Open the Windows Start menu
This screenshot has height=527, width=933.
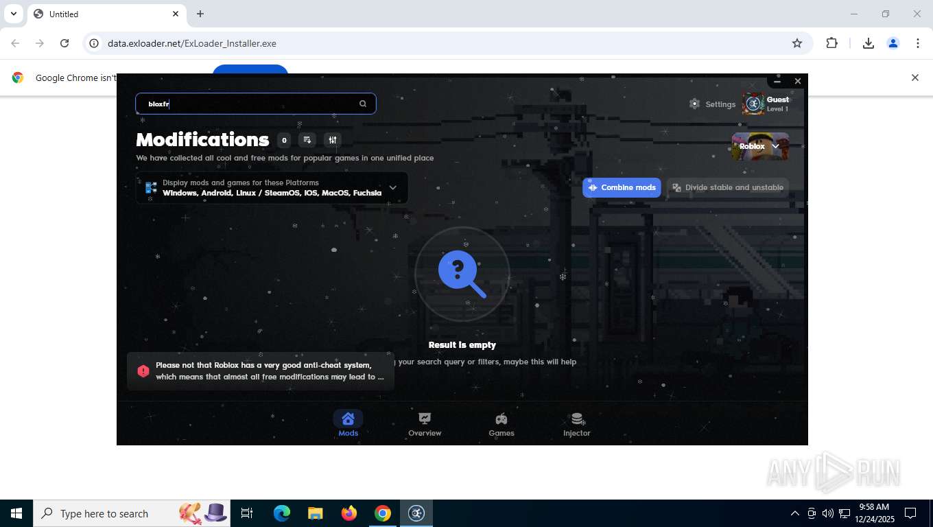16,513
